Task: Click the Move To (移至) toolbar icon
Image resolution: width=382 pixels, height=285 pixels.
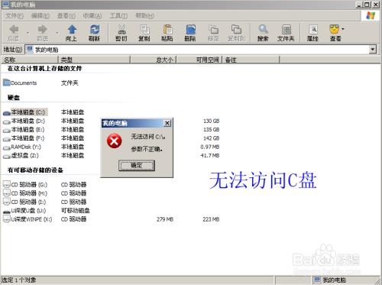Action: 213,30
